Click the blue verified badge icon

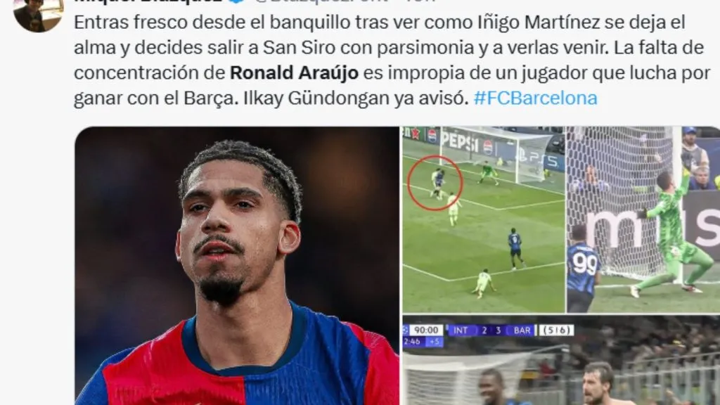coord(236,1)
